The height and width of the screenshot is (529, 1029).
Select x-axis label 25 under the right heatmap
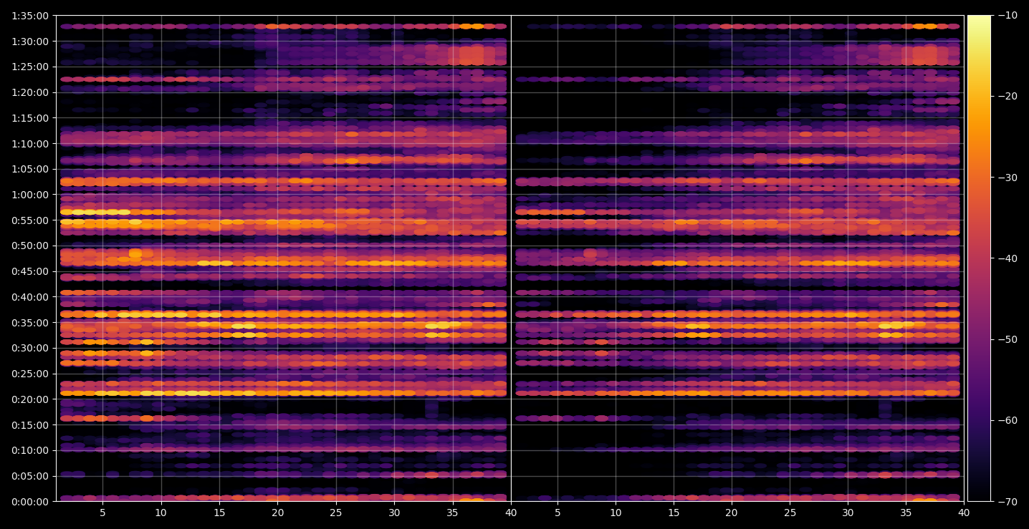pyautogui.click(x=790, y=513)
